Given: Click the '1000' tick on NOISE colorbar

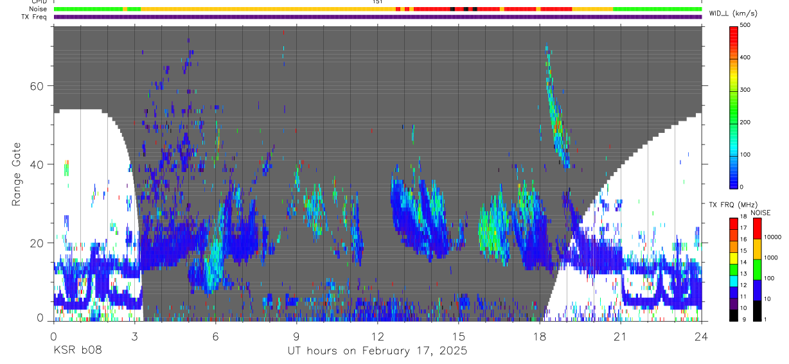Looking at the screenshot, I should [772, 257].
